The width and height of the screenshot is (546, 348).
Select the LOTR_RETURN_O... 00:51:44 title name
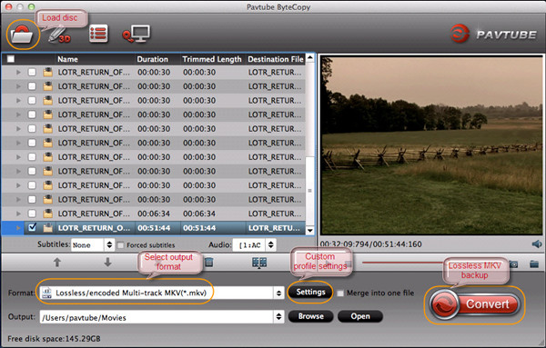tap(94, 228)
